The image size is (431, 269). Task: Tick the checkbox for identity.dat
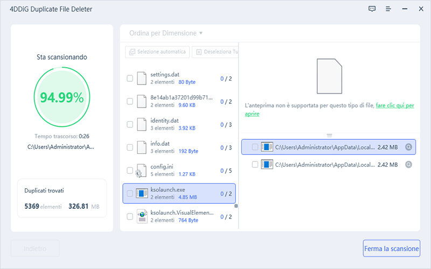[x=130, y=124]
